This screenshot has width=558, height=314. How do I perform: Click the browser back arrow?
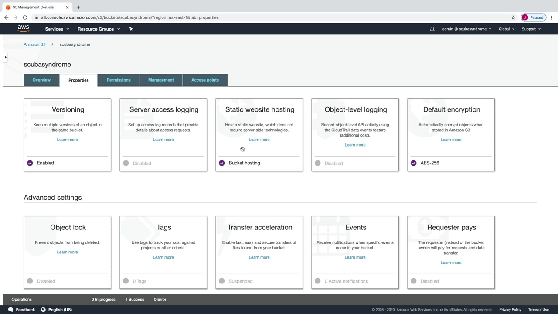tap(6, 17)
